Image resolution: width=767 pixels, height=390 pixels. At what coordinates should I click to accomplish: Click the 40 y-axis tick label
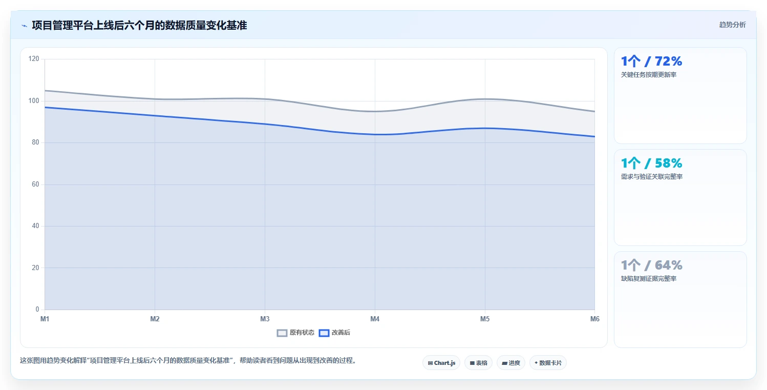tap(35, 226)
